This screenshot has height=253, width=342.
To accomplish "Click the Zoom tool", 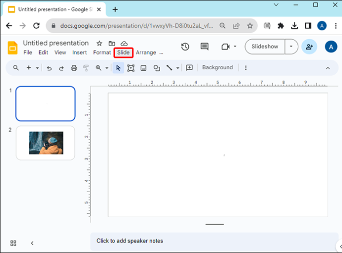I will coord(99,68).
